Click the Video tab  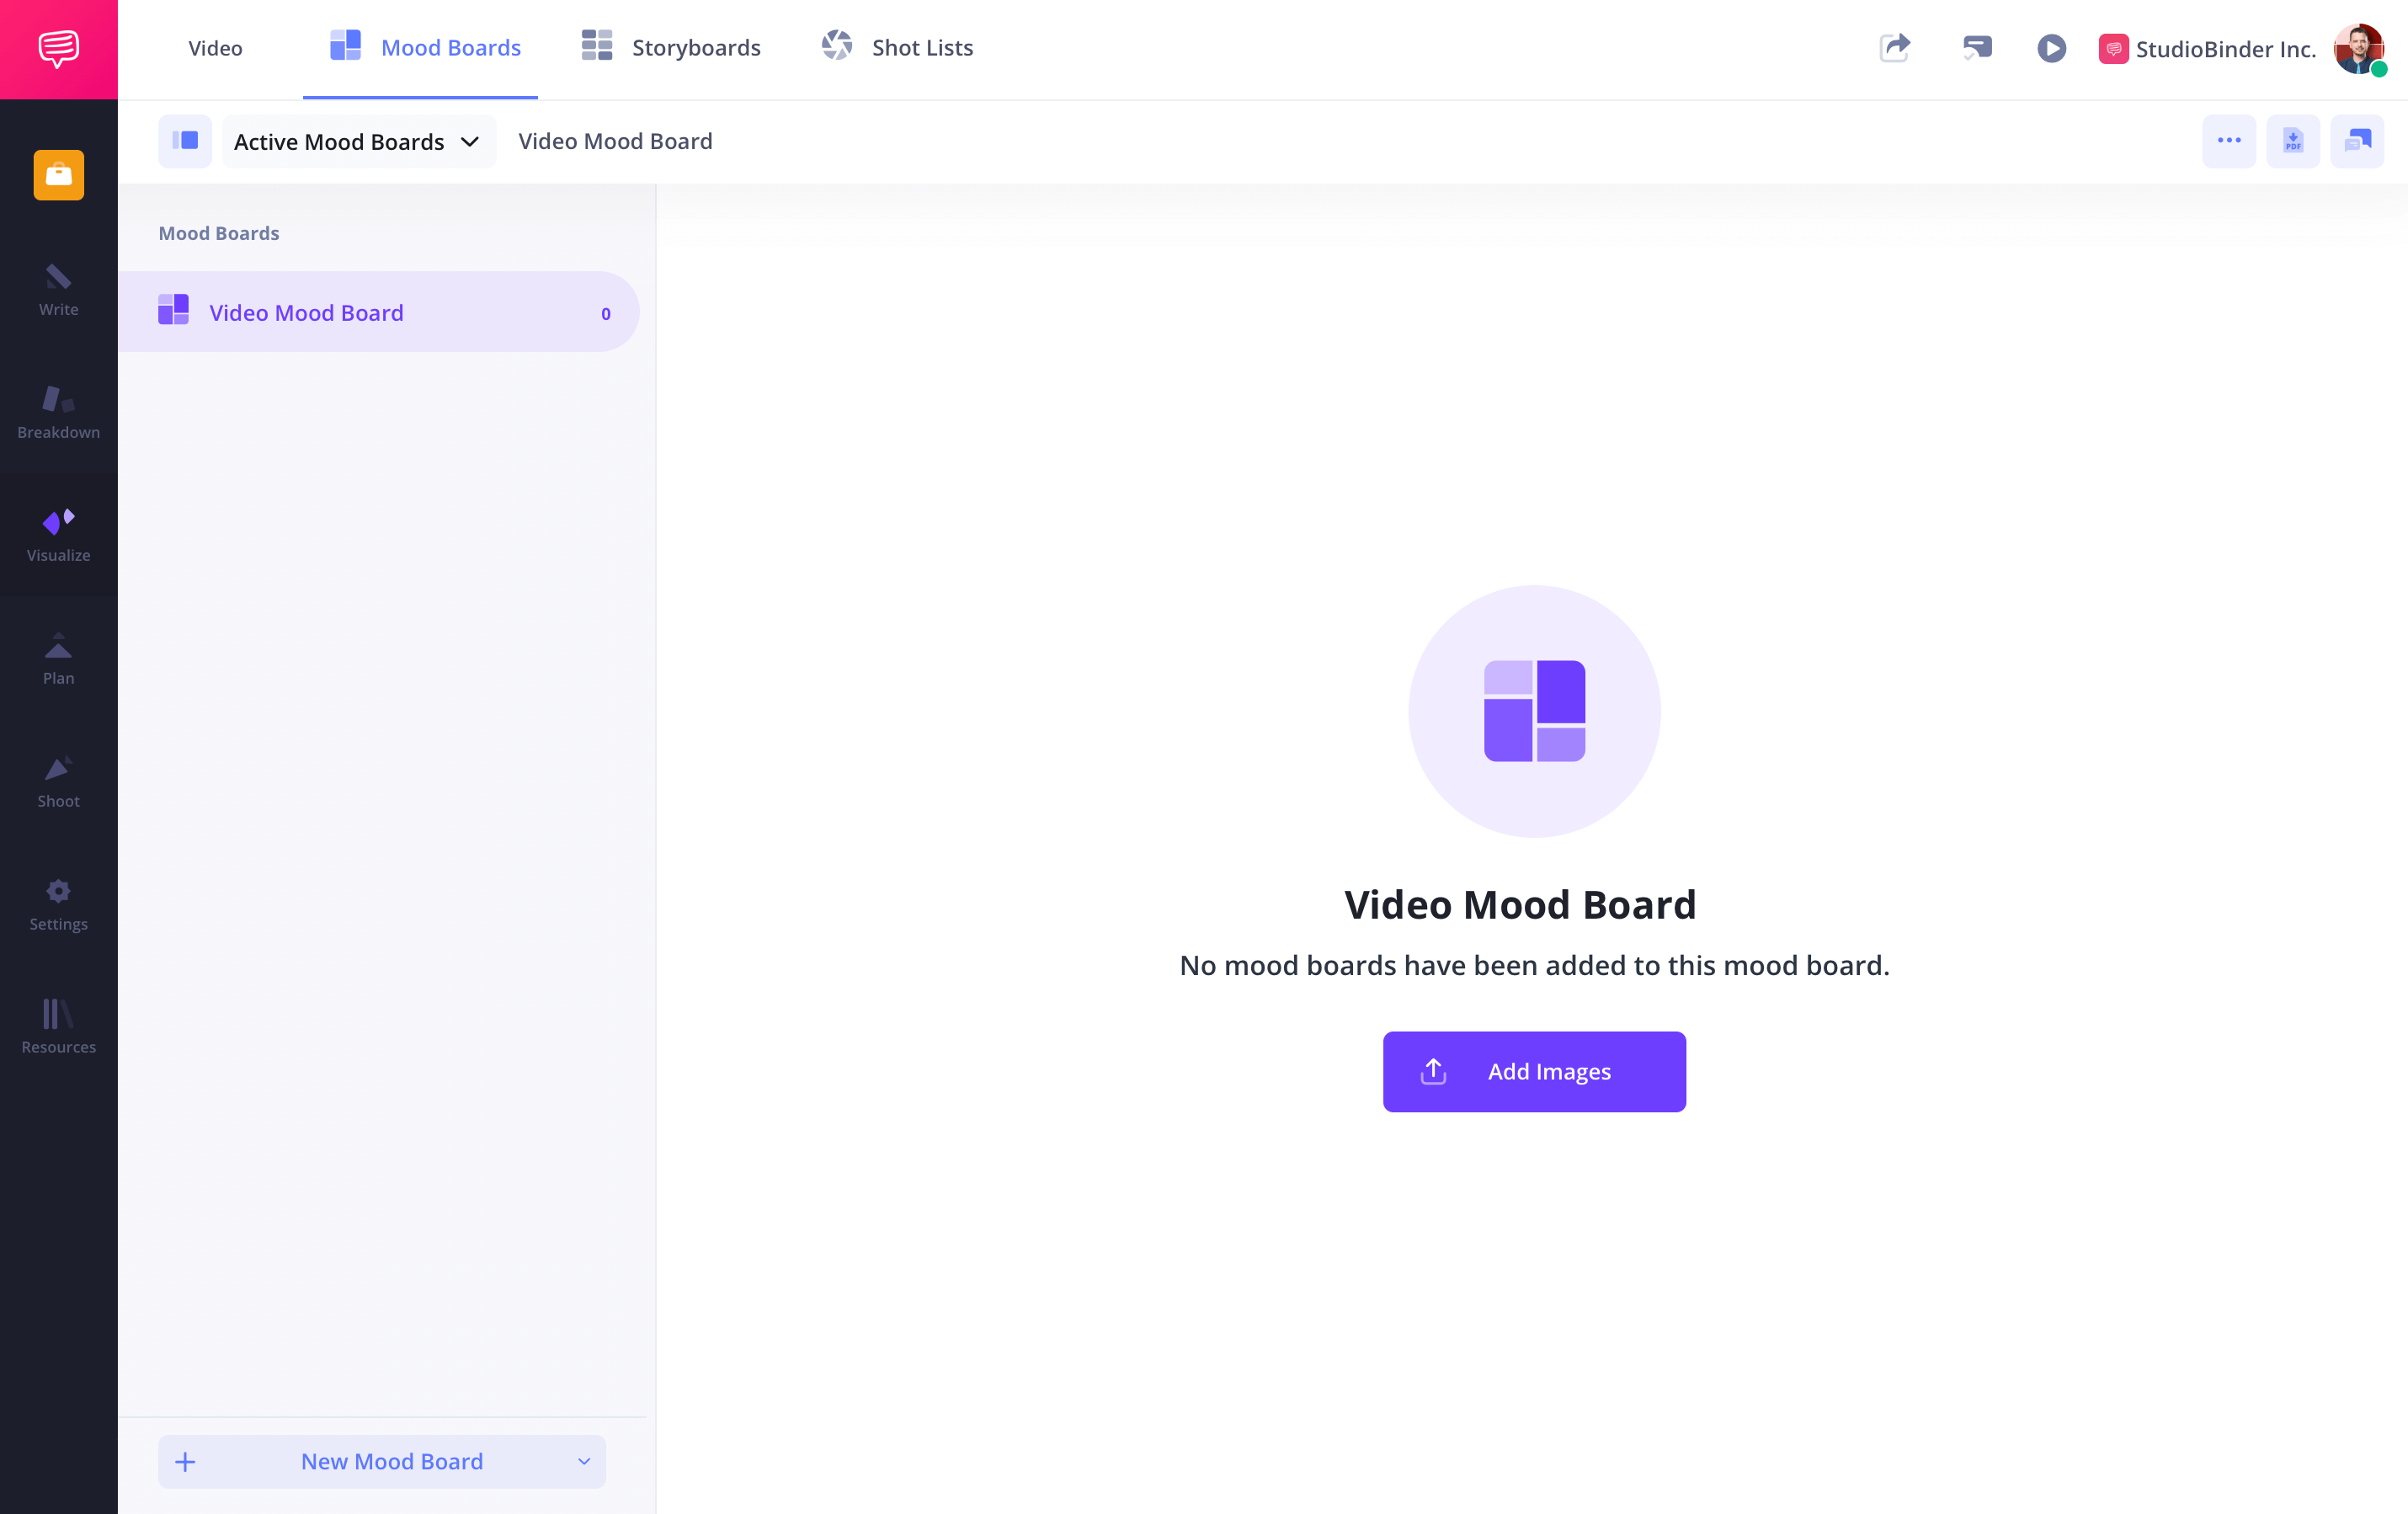pos(215,47)
